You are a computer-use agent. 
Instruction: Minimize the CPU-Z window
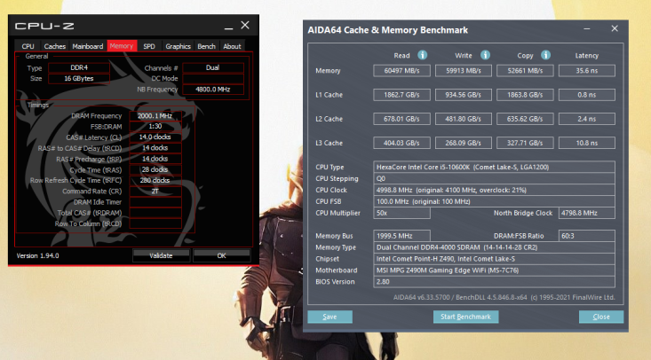coord(228,27)
